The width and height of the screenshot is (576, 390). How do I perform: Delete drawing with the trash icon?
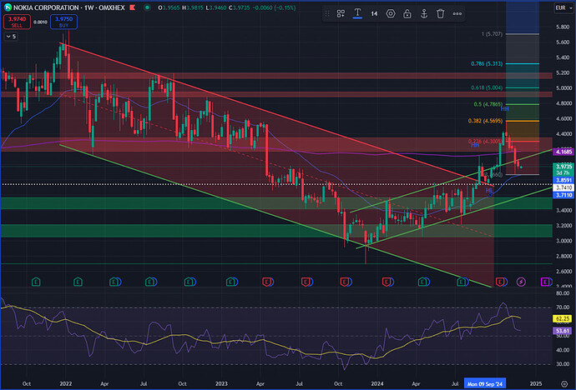point(440,14)
